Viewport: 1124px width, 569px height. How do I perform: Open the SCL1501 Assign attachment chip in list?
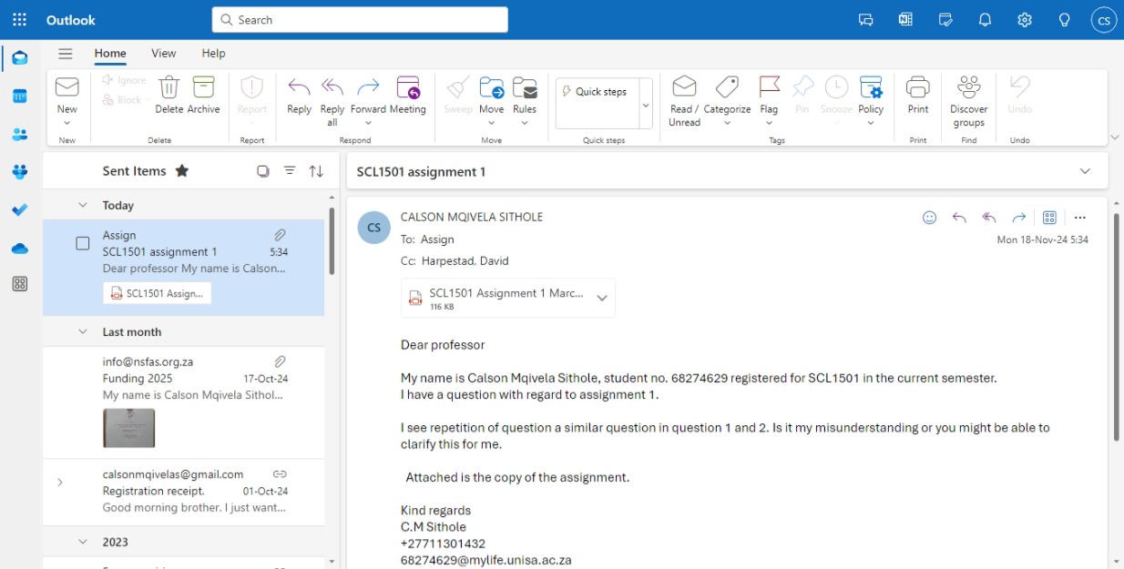[157, 293]
